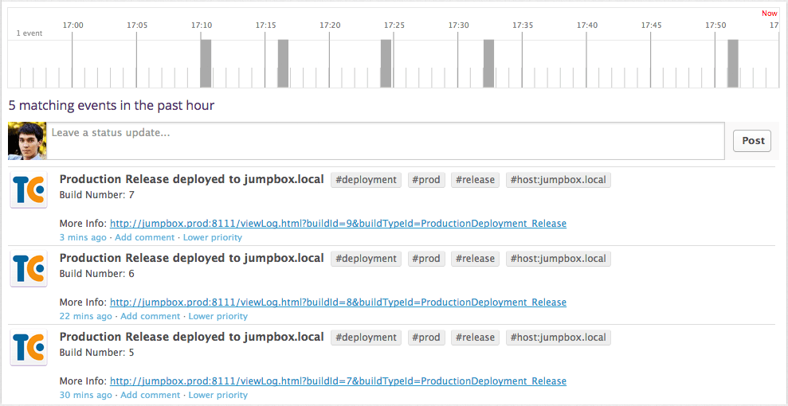This screenshot has width=788, height=406.
Task: Click the timeline event bar after 17:50
Action: [x=732, y=64]
